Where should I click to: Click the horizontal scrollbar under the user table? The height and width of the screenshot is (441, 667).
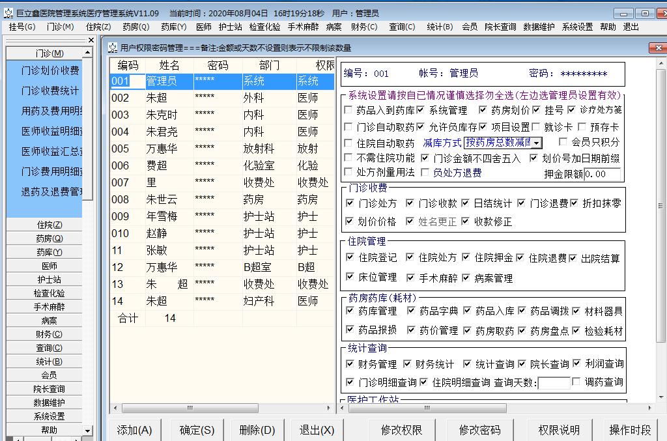pos(189,408)
